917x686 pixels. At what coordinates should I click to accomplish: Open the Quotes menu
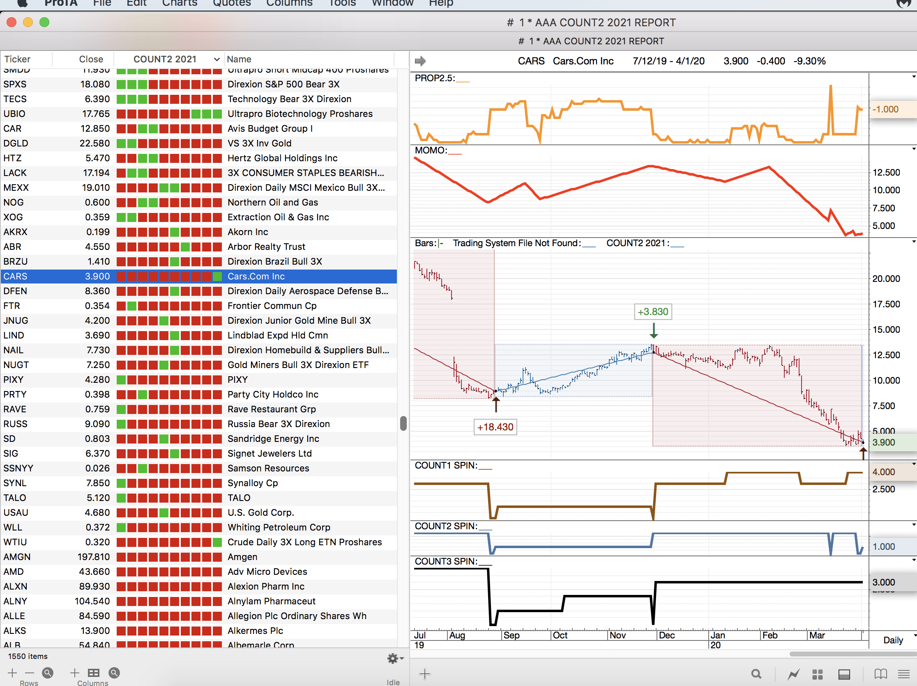pos(231,3)
